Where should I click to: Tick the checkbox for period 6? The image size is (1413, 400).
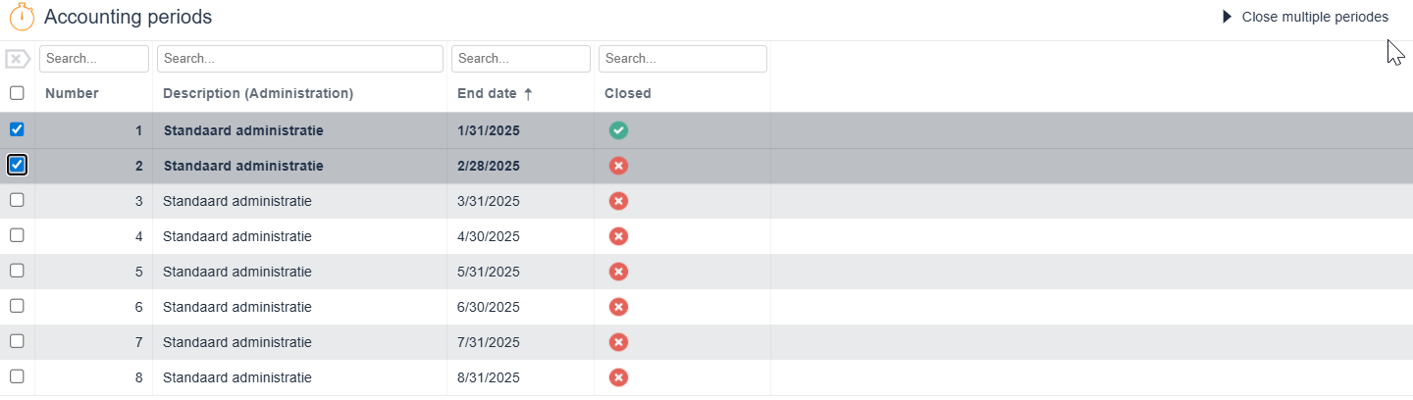tap(17, 306)
